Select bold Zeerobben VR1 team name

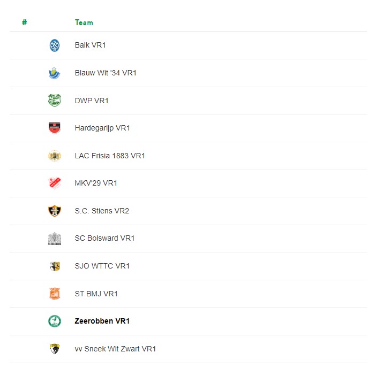102,321
